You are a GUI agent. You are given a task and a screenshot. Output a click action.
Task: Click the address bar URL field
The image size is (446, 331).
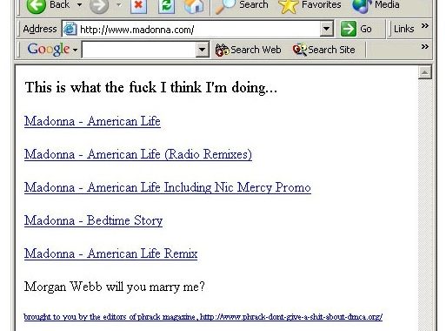coord(198,30)
